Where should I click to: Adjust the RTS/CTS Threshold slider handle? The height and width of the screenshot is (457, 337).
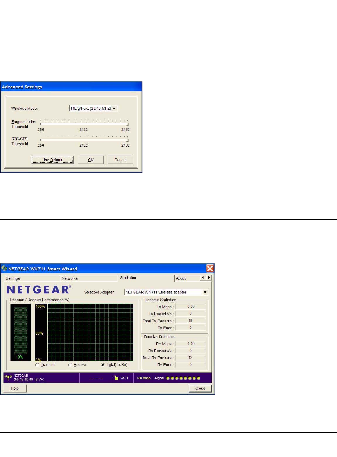click(128, 139)
